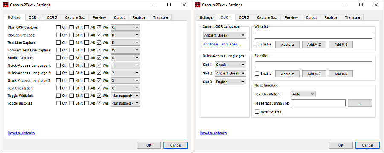Open the Quick-Access Language 1 key dropdown
Image resolution: width=384 pixels, height=153 pixels.
(x=125, y=65)
